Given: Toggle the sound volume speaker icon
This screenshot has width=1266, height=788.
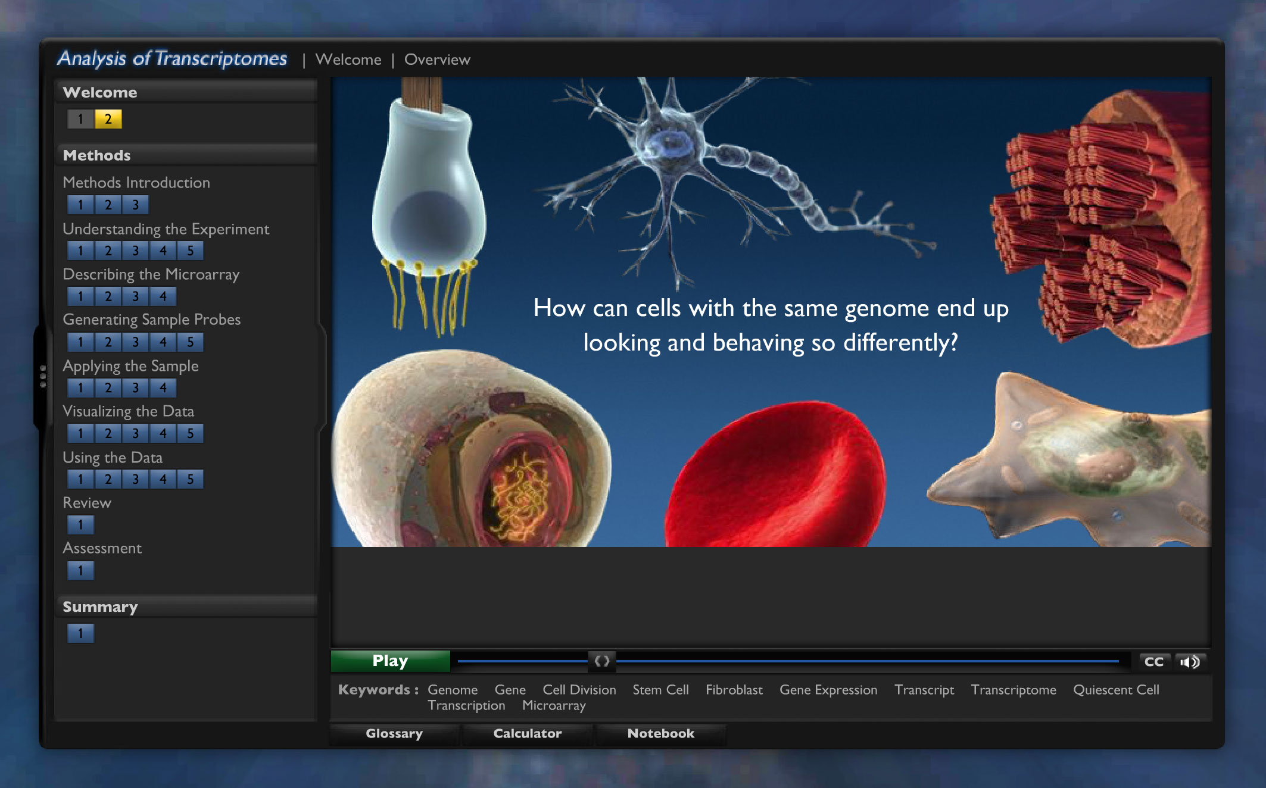Looking at the screenshot, I should tap(1190, 662).
